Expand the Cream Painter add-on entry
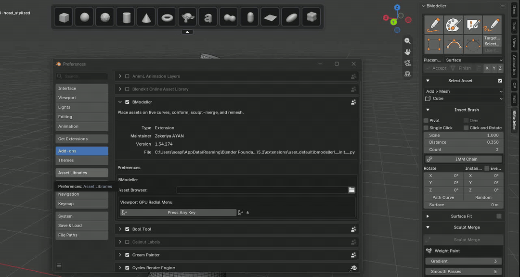This screenshot has width=520, height=277. coord(120,255)
